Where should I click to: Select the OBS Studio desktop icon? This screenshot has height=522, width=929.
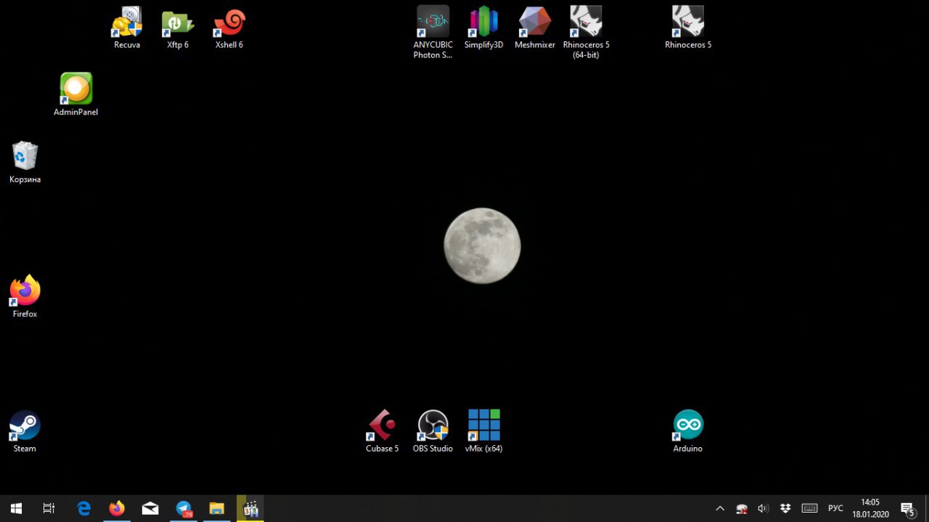pos(433,431)
